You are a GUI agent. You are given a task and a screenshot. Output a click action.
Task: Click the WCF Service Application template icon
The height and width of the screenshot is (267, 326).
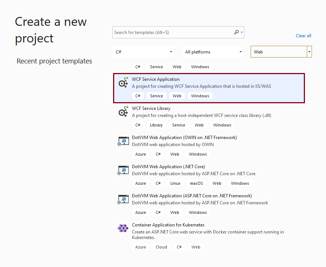(x=123, y=83)
